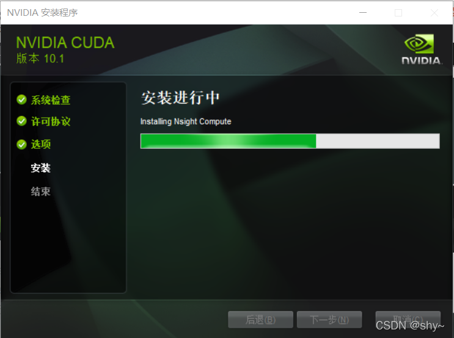Click the Installing Nsight Compute status text
454x338 pixels.
click(186, 121)
